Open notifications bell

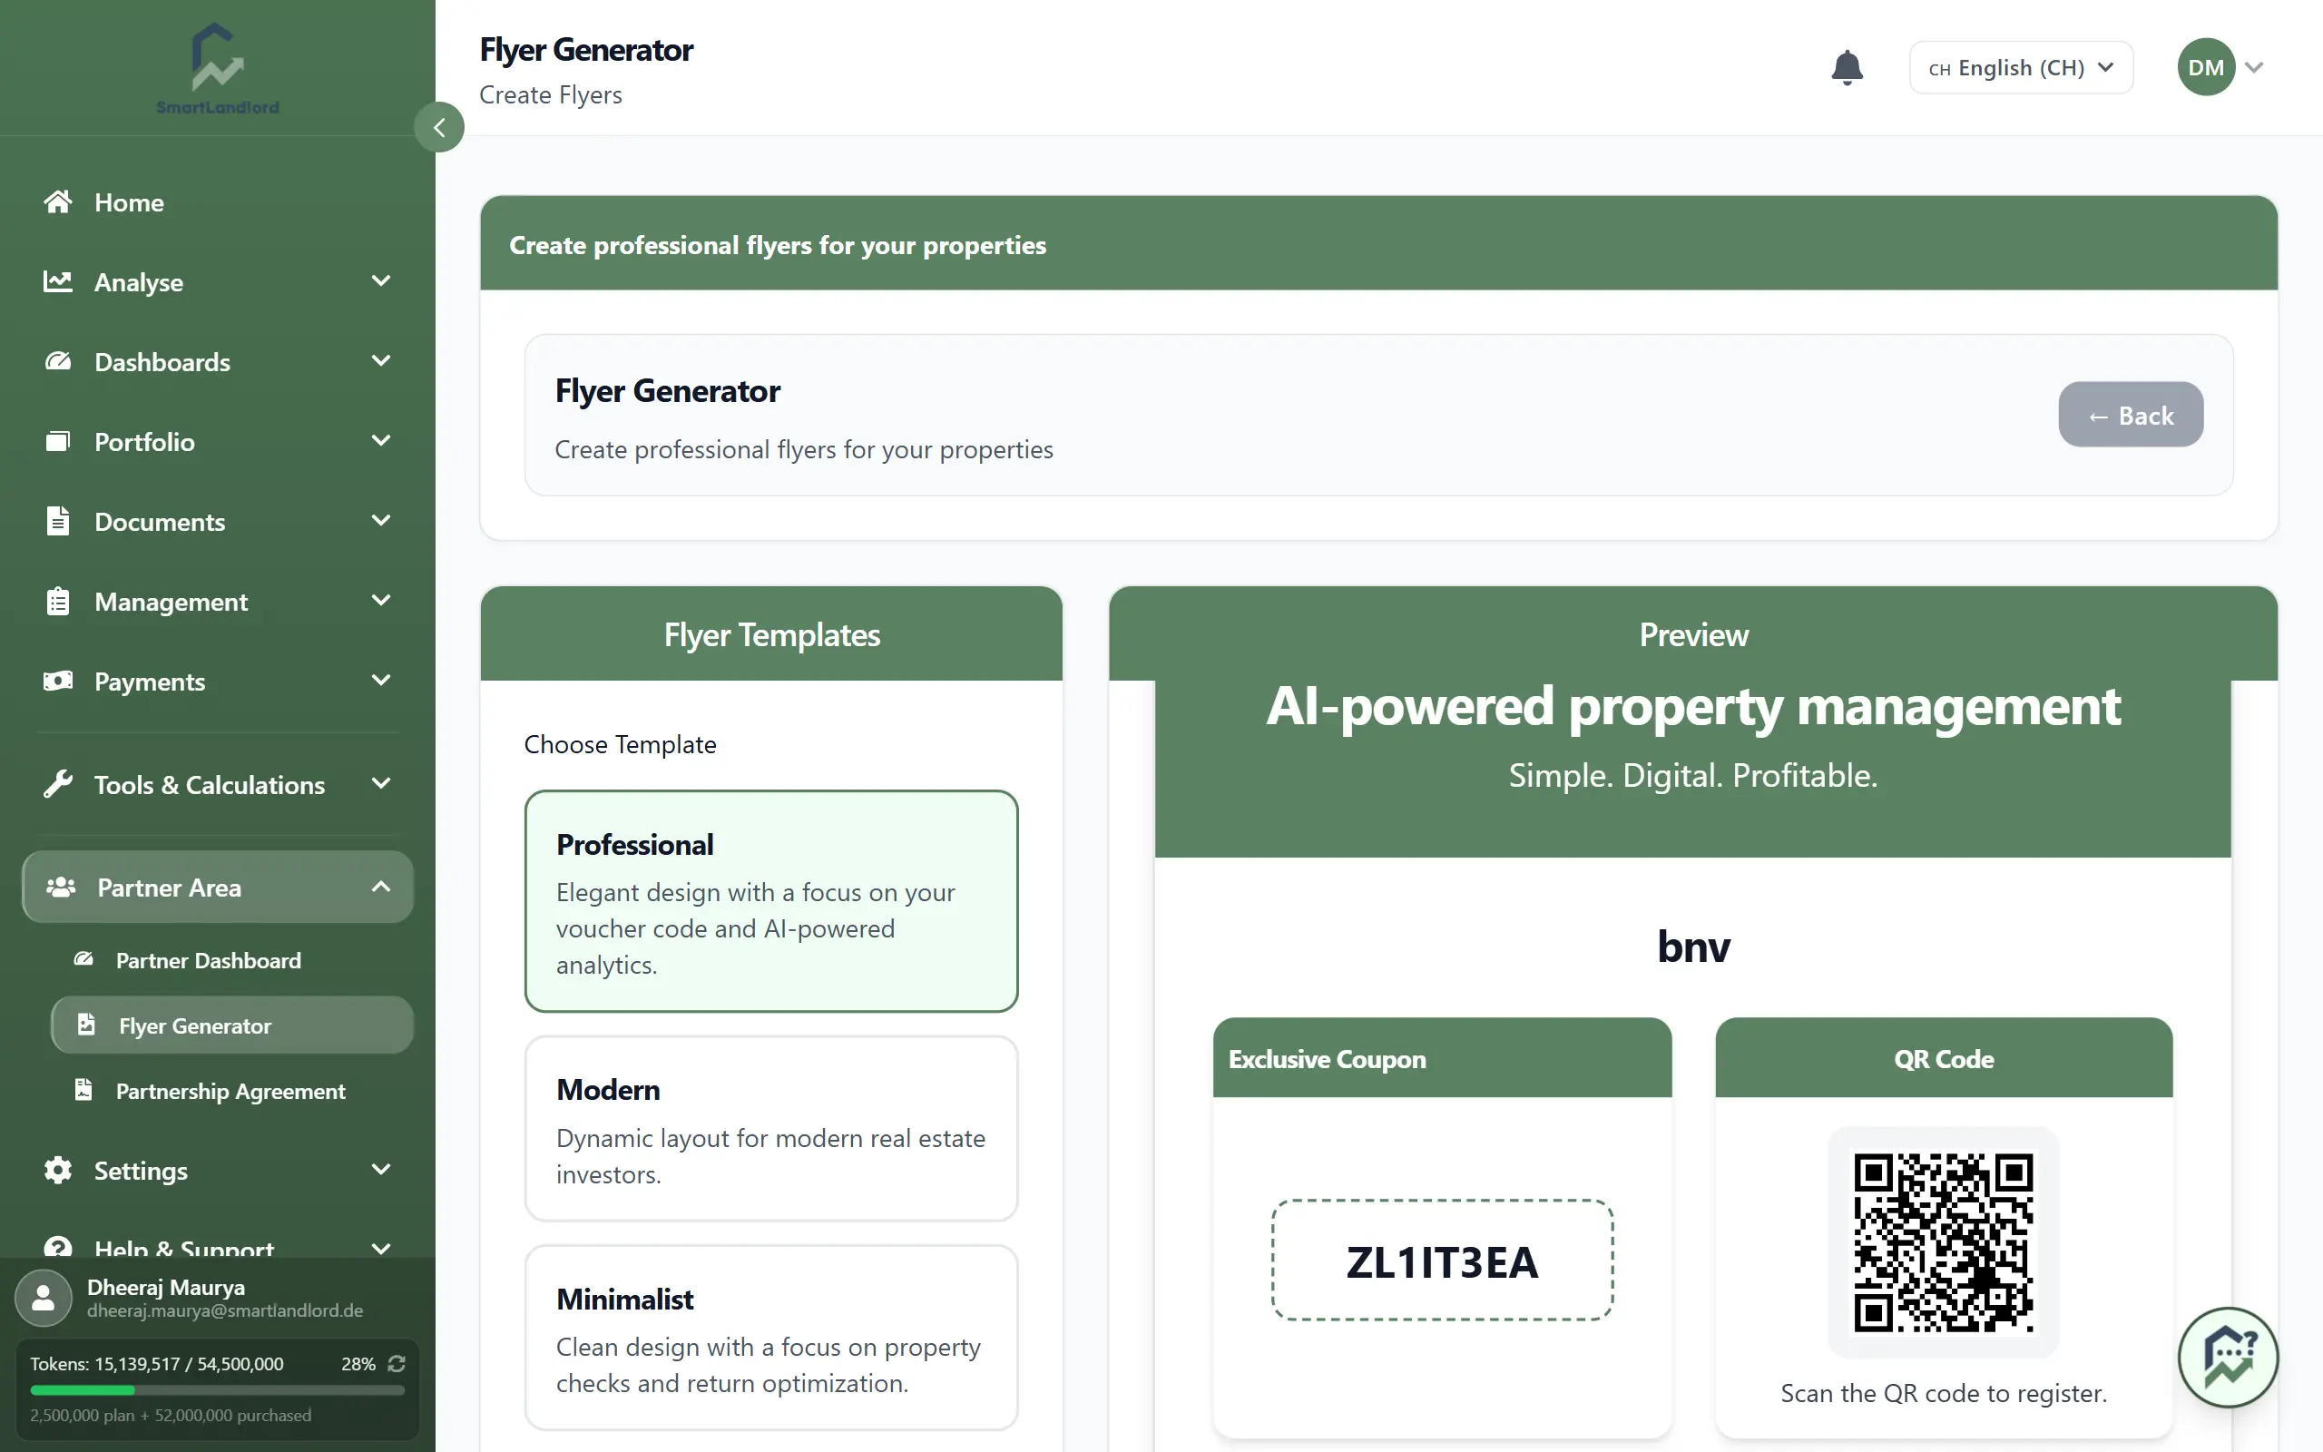[x=1847, y=67]
